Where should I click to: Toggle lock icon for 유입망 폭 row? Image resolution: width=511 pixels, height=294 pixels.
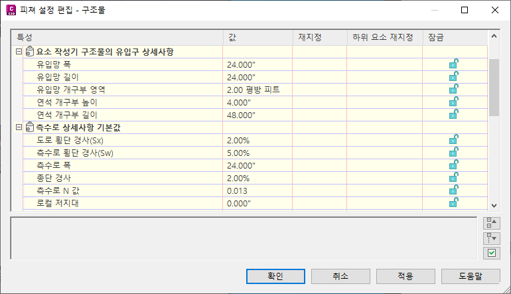coord(454,64)
